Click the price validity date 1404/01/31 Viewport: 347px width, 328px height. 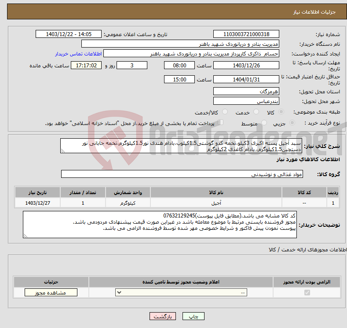246,79
